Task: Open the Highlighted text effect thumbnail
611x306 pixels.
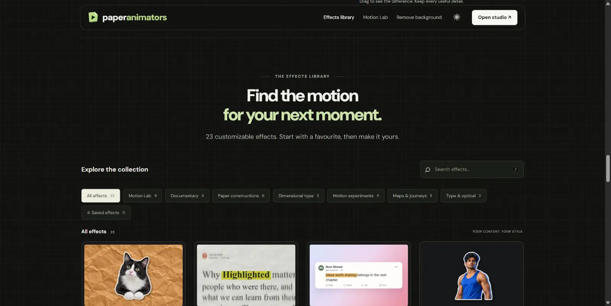Action: coord(246,275)
